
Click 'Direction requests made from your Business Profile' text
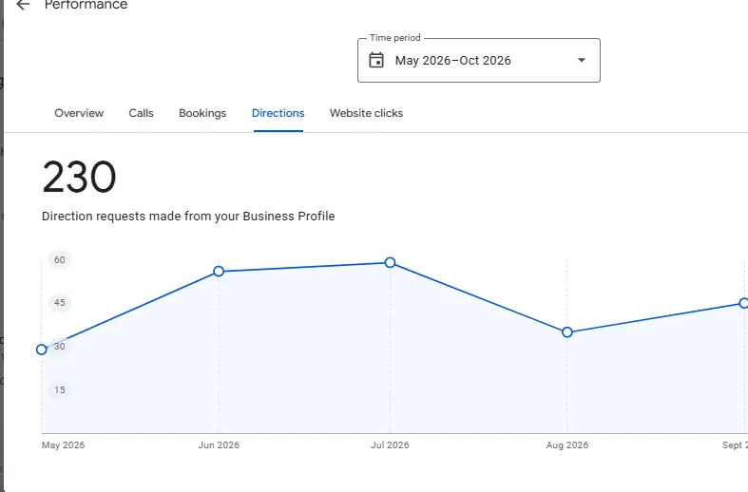pos(188,216)
